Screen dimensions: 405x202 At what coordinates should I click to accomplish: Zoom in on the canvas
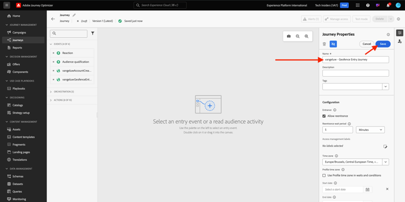pyautogui.click(x=306, y=36)
